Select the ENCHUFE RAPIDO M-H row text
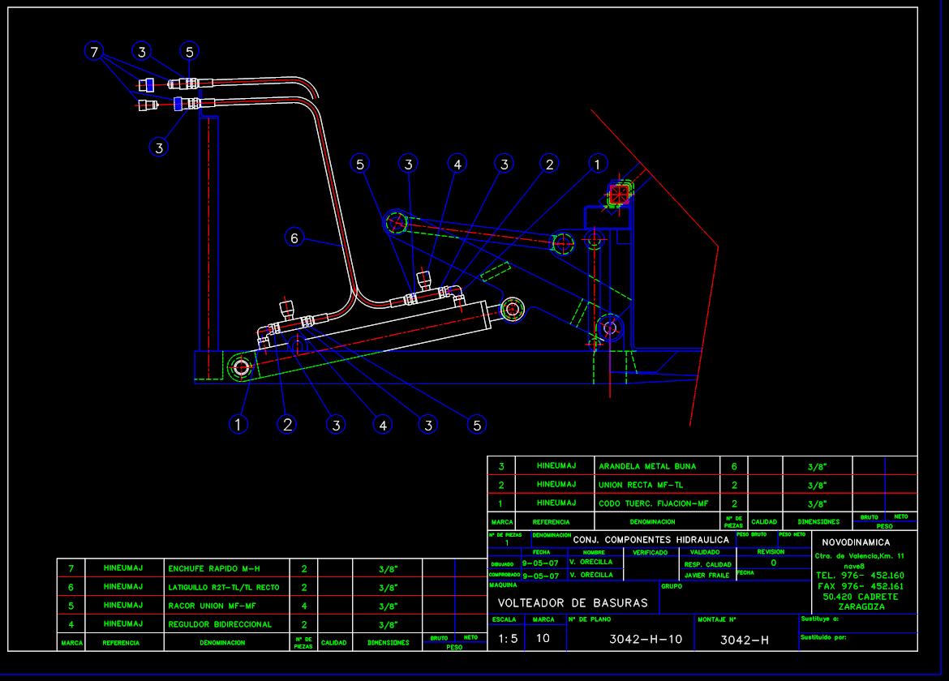Screen dimensions: 949x681 (x=217, y=568)
